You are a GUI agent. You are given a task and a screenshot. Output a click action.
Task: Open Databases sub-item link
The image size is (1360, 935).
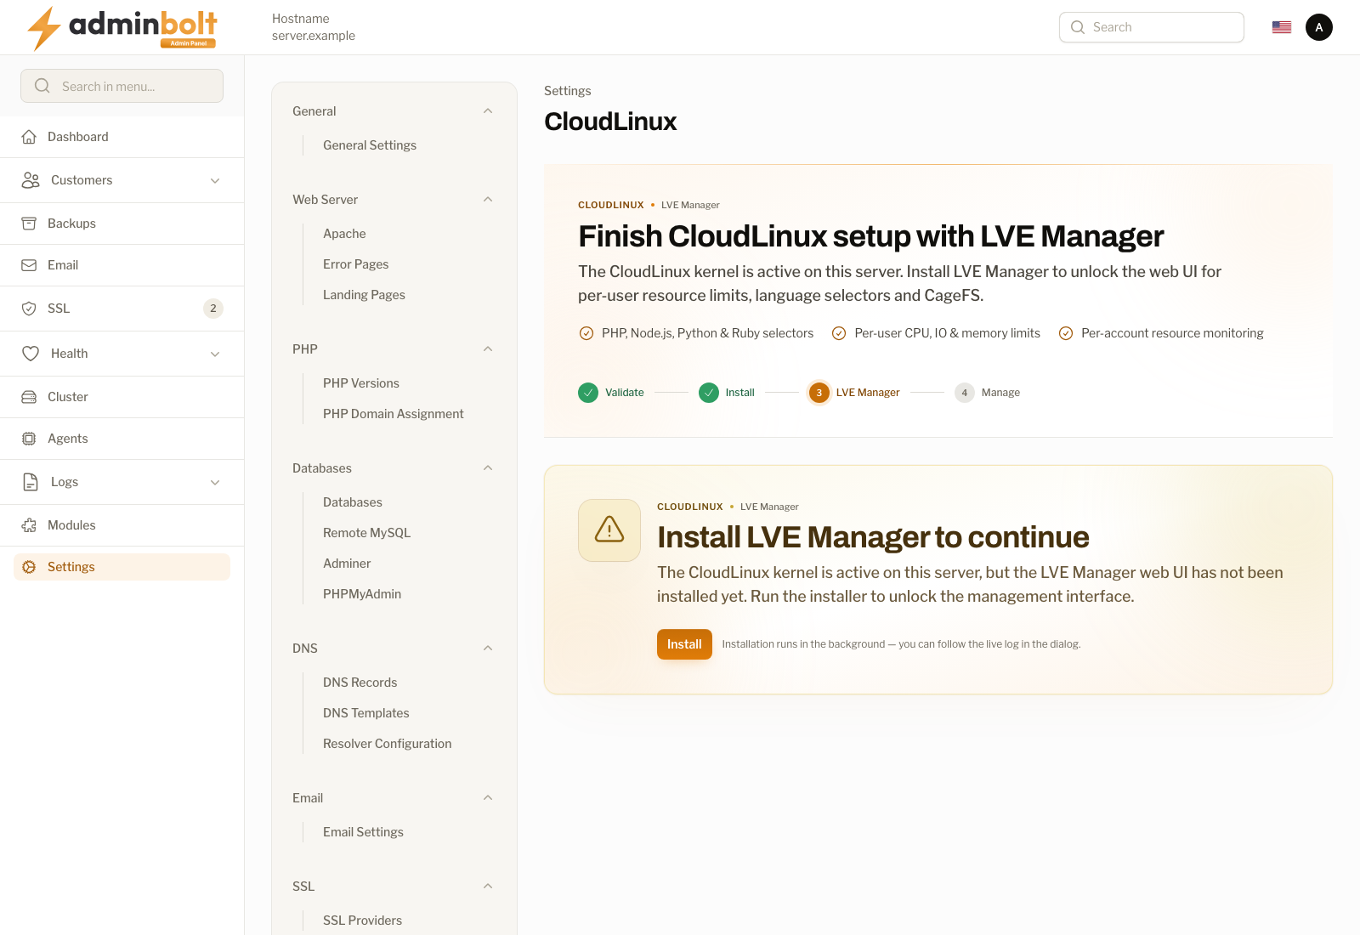click(x=353, y=502)
